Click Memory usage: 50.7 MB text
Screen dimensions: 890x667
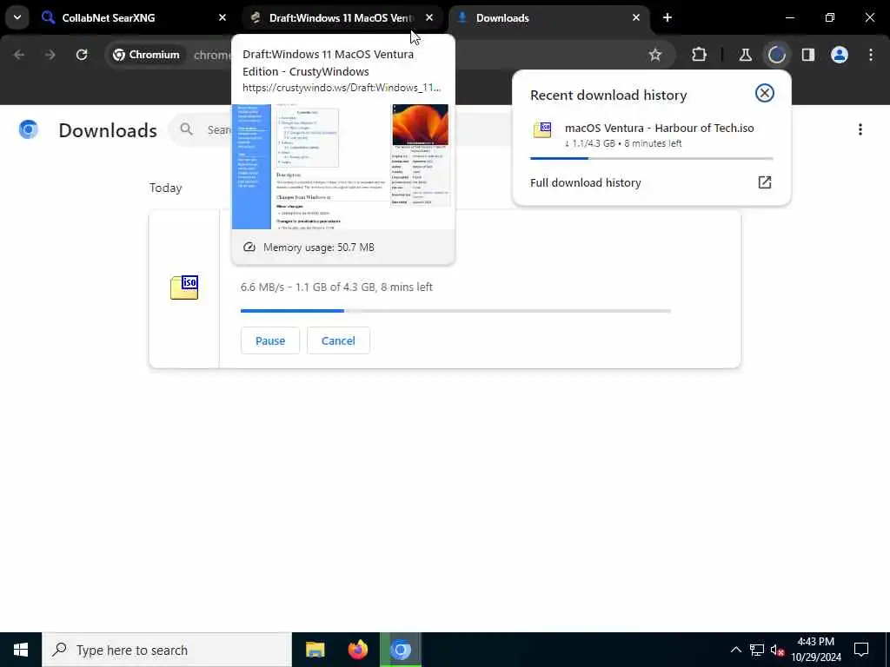coord(319,248)
